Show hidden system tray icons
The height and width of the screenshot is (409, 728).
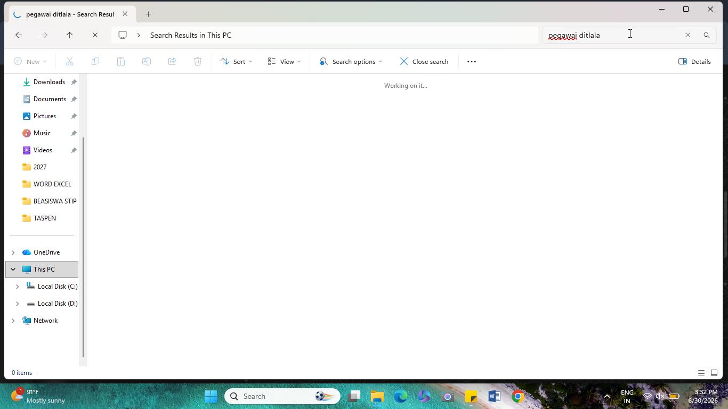tap(606, 396)
